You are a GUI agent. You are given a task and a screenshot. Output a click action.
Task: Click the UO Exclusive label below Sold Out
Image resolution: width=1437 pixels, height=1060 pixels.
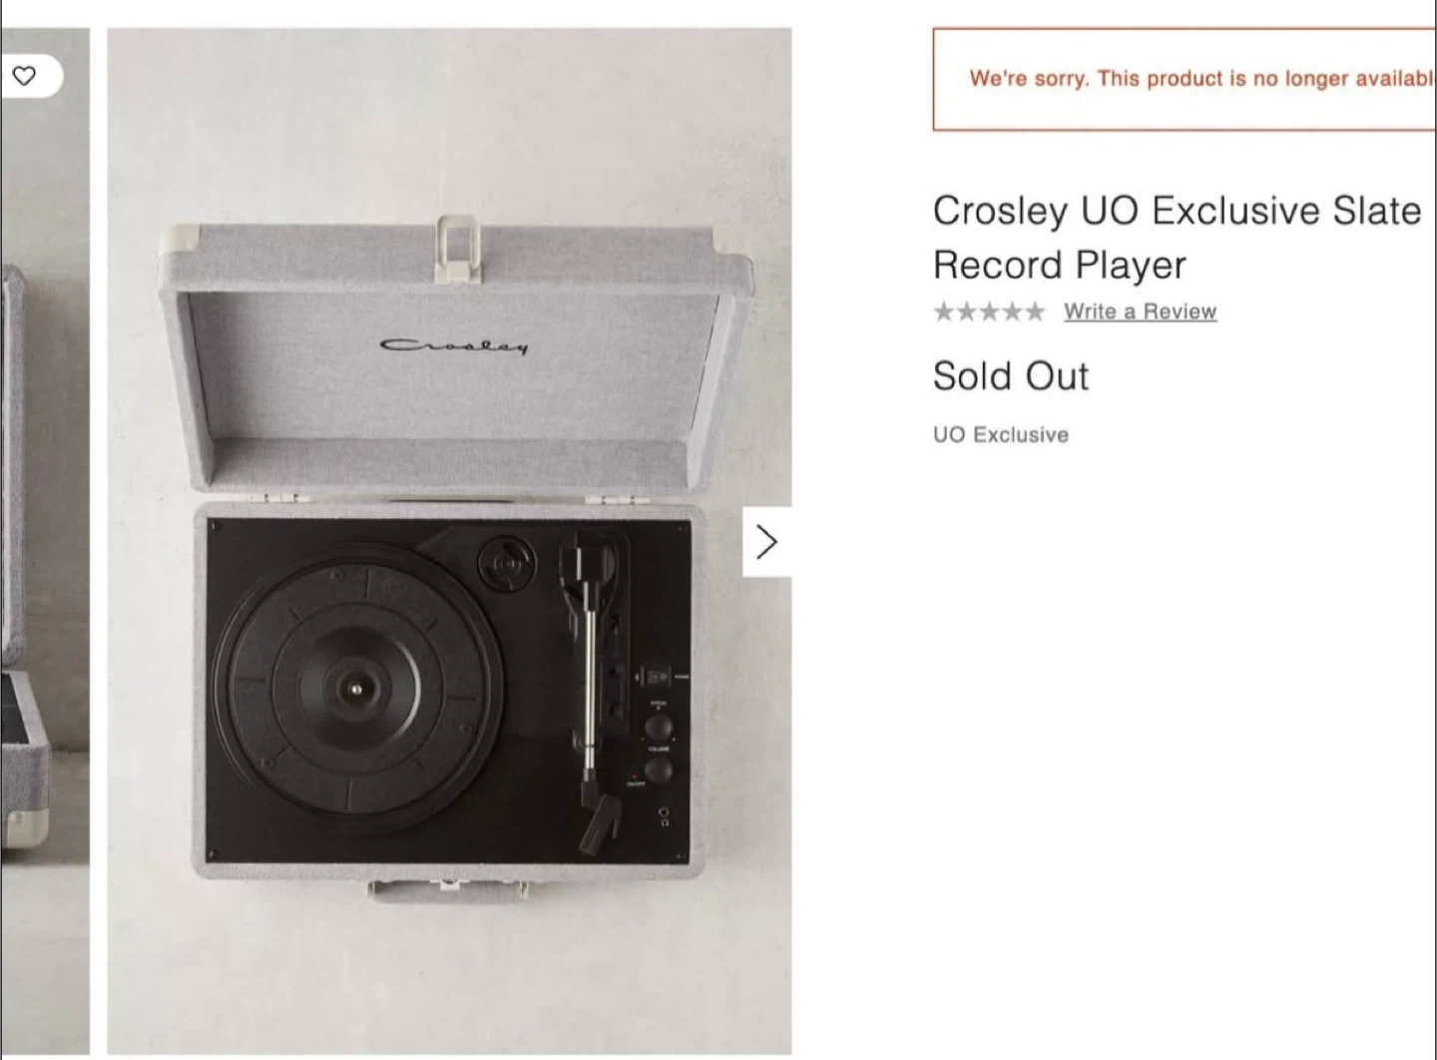pos(1000,435)
